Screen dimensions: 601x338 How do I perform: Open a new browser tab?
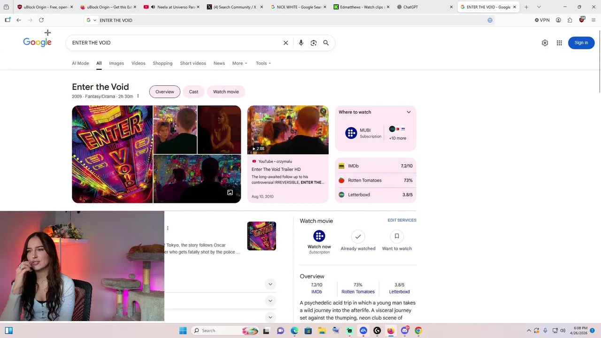(x=526, y=7)
